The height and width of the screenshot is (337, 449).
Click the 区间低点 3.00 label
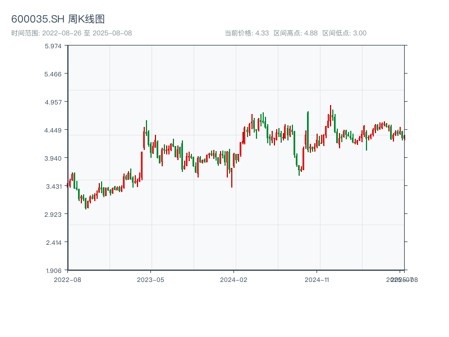344,33
